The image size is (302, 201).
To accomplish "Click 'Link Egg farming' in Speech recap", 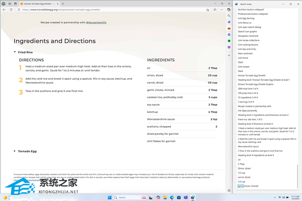I will [246, 18].
